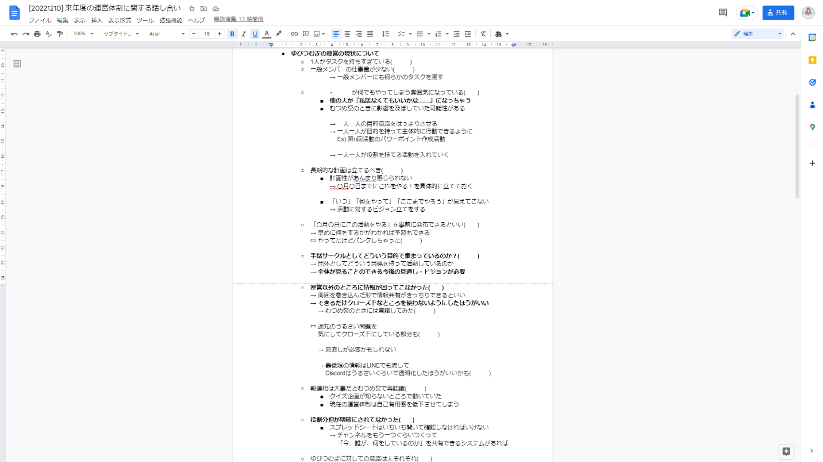Star this document as favorite
The width and height of the screenshot is (823, 462).
pos(192,9)
